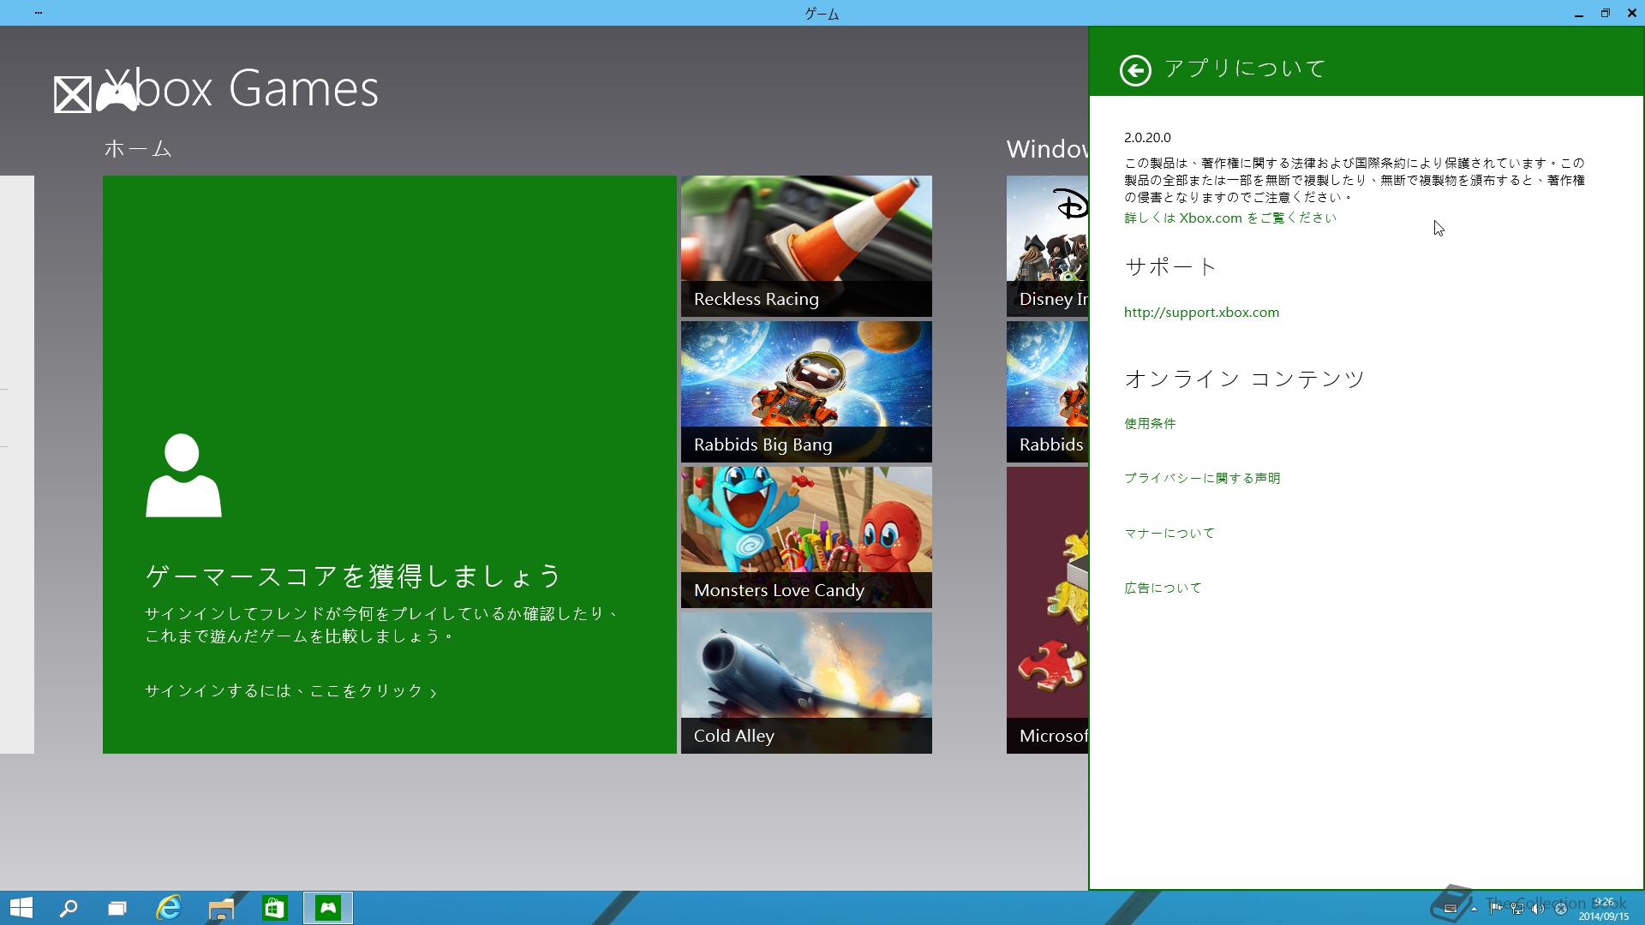Open the マナーについて link
This screenshot has height=925, width=1645.
point(1169,533)
